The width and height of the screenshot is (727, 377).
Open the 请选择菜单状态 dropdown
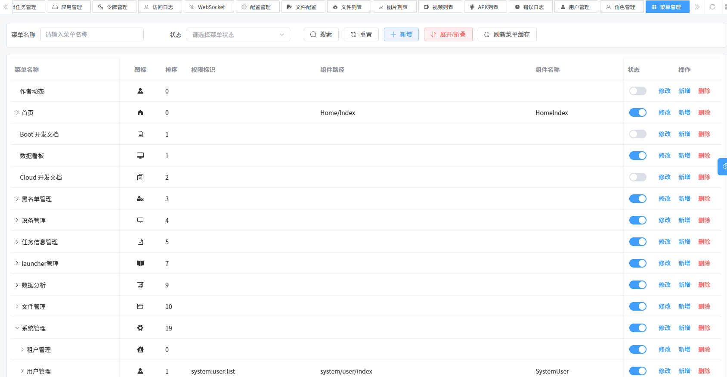point(238,34)
